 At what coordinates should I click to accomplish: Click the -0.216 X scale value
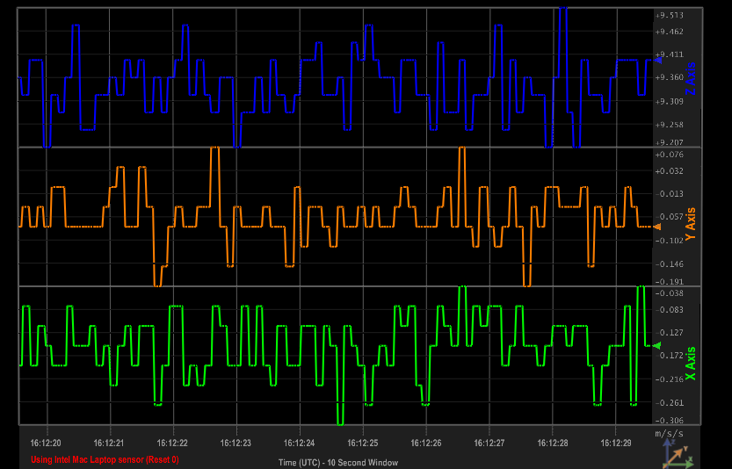point(670,379)
